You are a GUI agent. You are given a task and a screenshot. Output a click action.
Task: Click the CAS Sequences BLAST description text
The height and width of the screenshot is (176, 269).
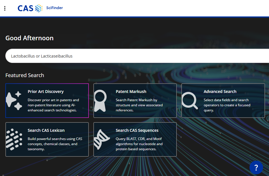(139, 144)
